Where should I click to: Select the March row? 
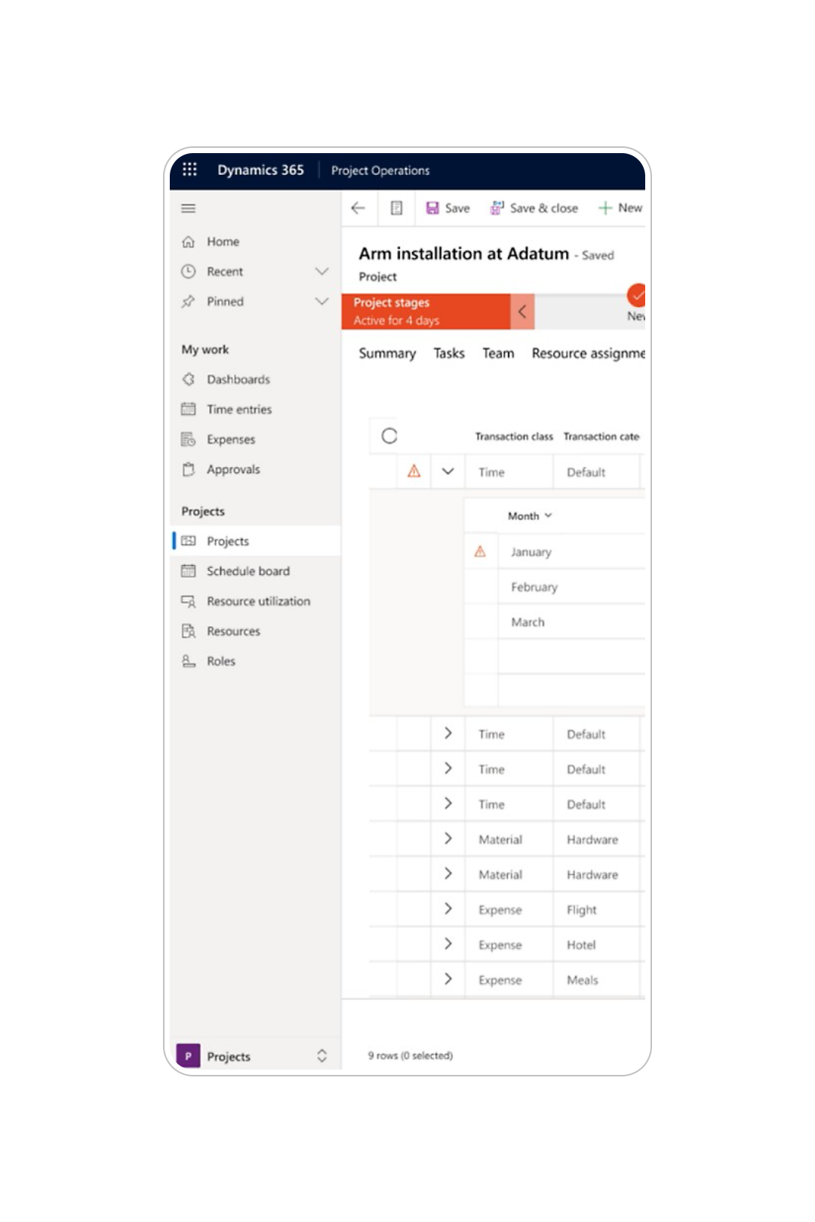[x=555, y=622]
